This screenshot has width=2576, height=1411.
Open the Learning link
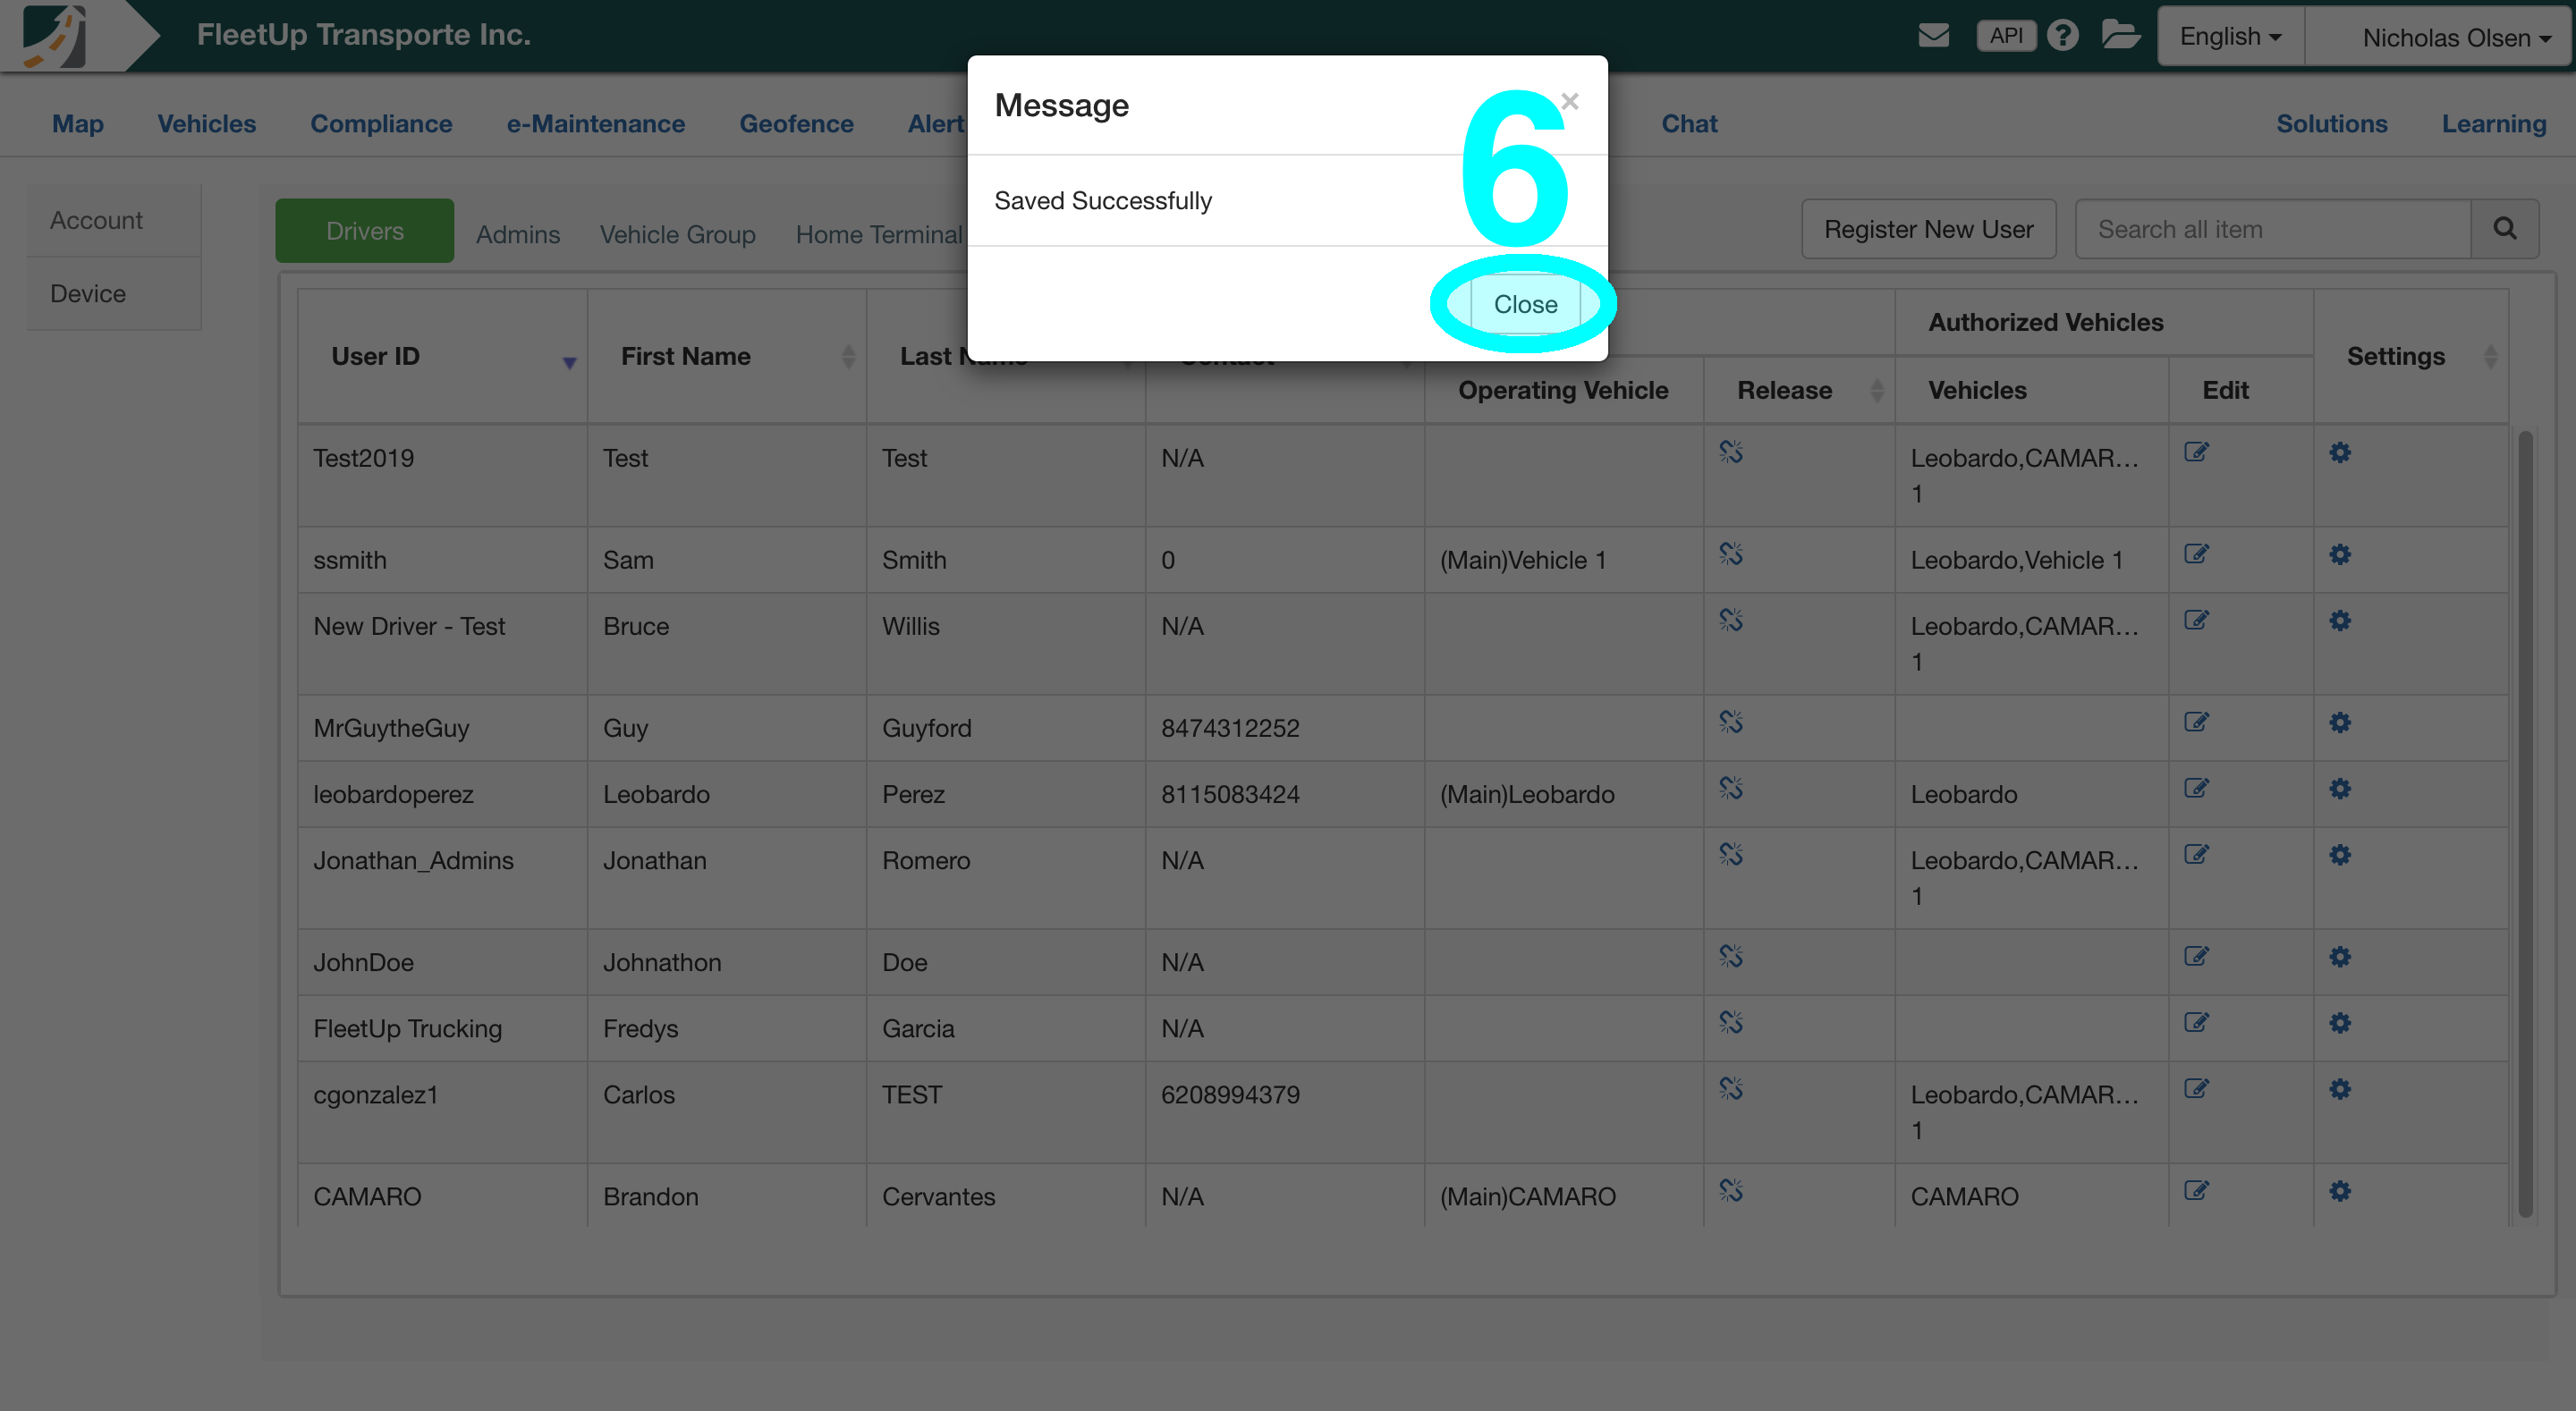coord(2493,123)
